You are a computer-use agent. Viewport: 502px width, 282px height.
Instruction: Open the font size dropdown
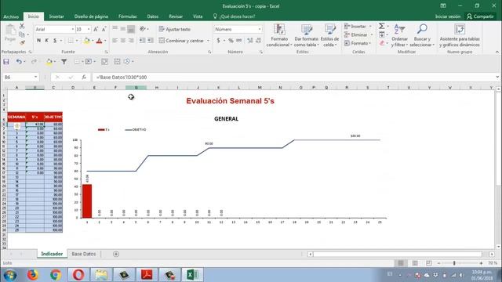click(x=89, y=29)
